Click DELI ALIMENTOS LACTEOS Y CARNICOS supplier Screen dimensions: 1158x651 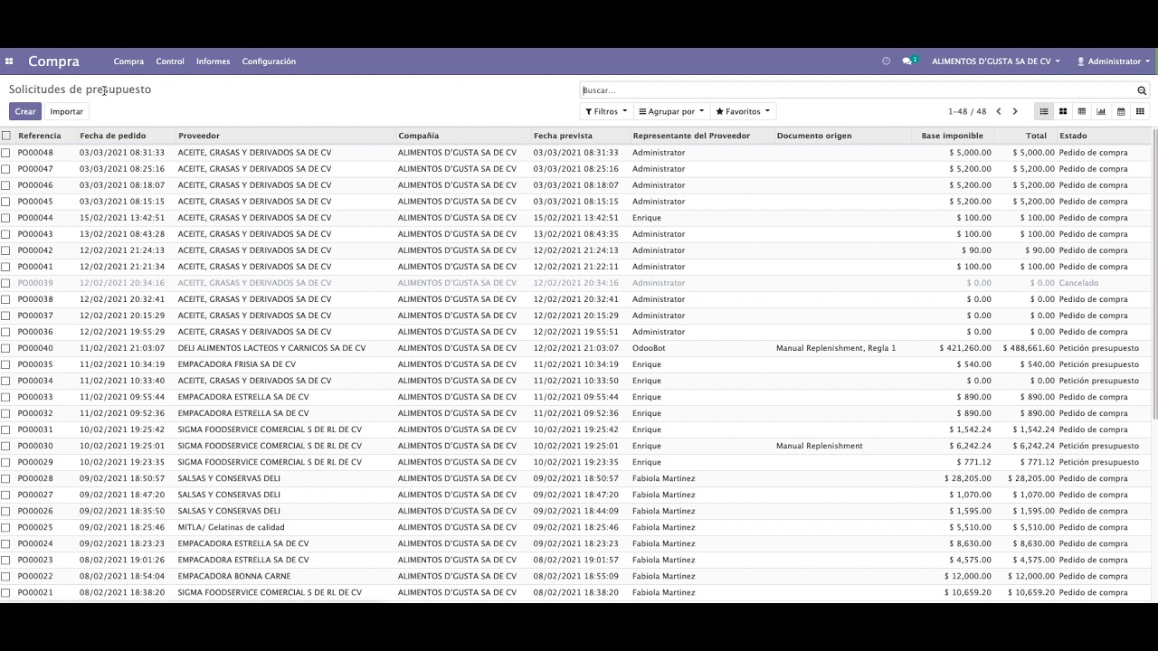pos(271,348)
